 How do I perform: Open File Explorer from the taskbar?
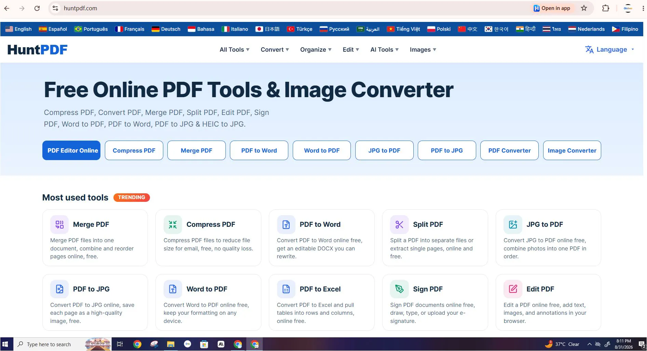point(170,344)
